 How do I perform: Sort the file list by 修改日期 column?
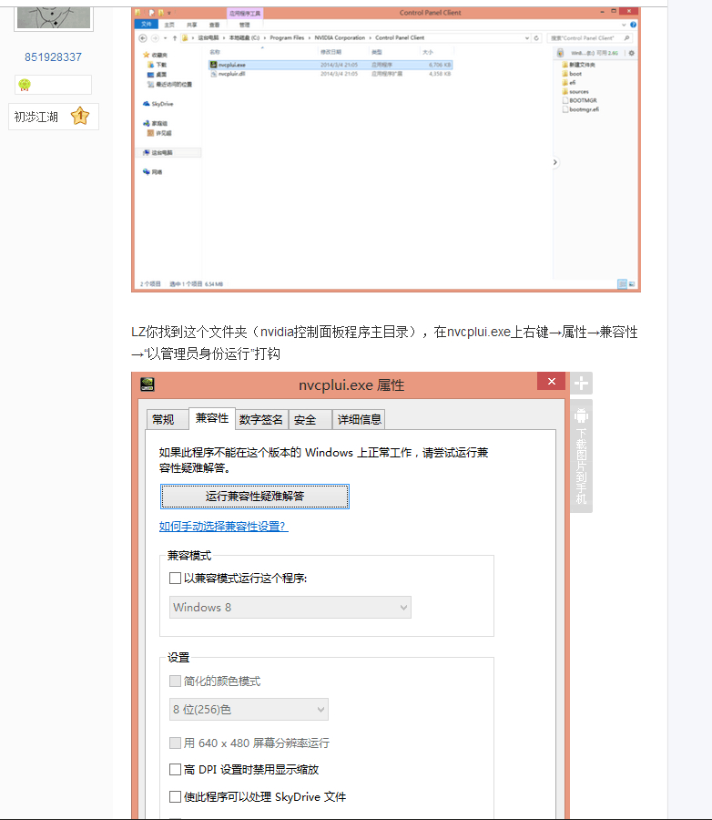pos(331,52)
